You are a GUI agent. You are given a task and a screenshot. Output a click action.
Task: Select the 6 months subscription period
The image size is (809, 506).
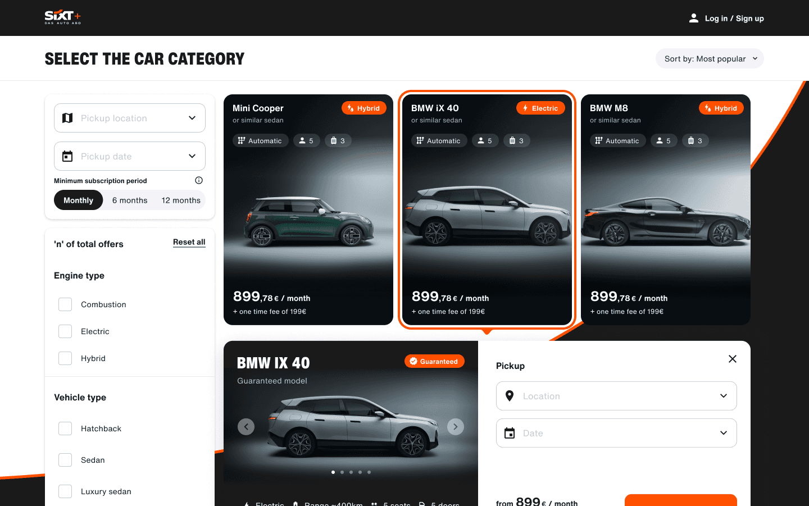tap(130, 200)
